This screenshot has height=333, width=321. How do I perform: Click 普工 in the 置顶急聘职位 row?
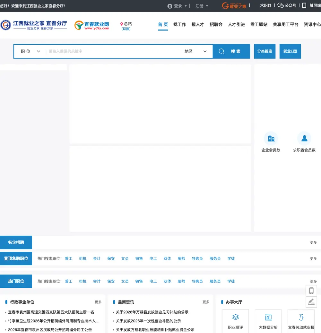click(x=69, y=259)
